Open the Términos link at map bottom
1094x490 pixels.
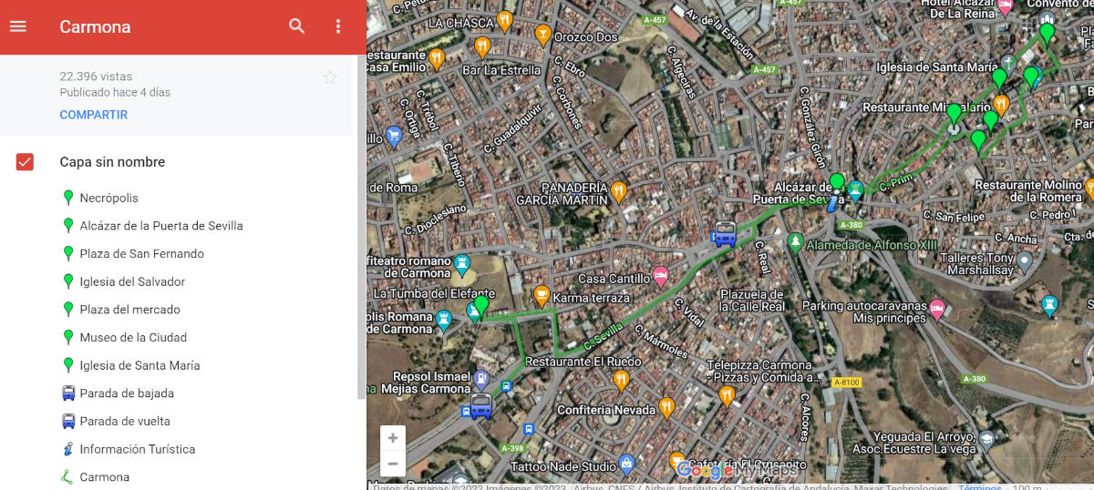[979, 486]
